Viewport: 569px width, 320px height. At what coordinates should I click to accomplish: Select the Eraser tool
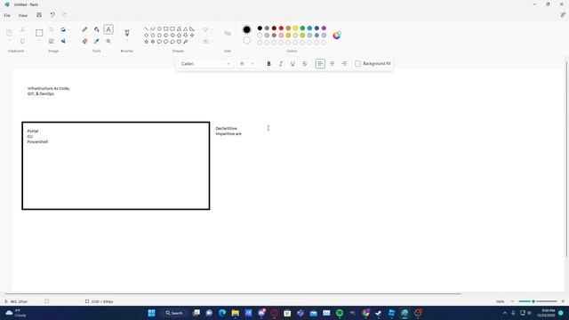[x=84, y=42]
